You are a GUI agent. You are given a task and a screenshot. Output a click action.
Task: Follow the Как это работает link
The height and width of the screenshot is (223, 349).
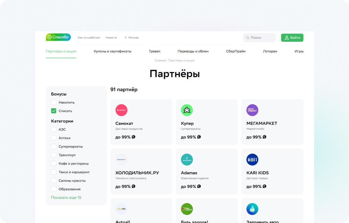(x=89, y=37)
